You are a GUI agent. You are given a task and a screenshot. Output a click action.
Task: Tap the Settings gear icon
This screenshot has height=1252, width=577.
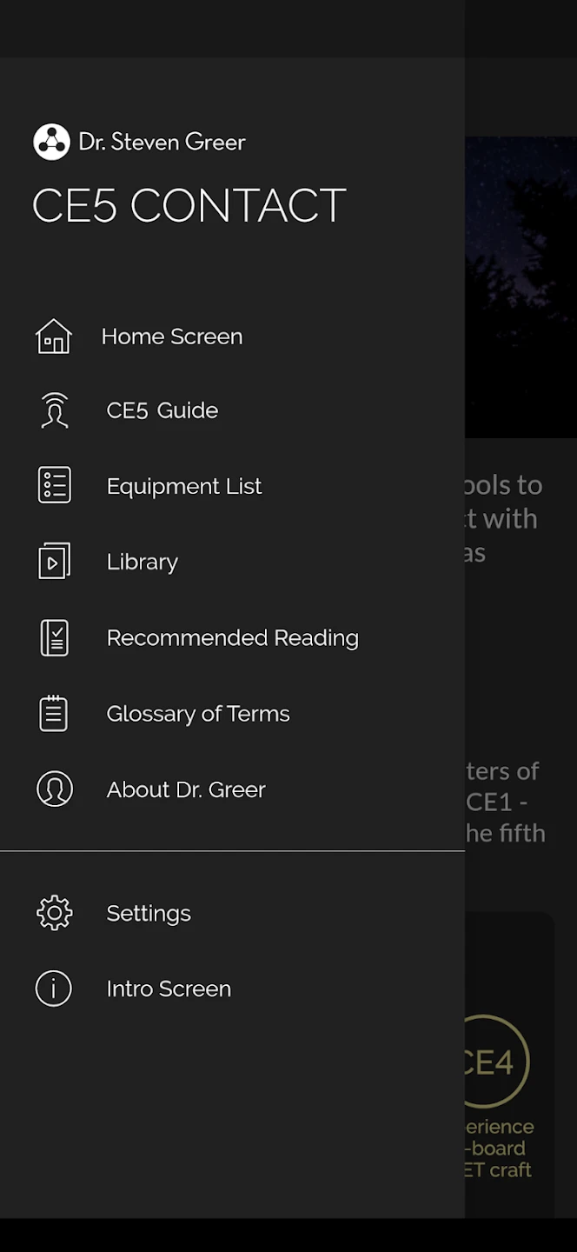click(x=54, y=913)
